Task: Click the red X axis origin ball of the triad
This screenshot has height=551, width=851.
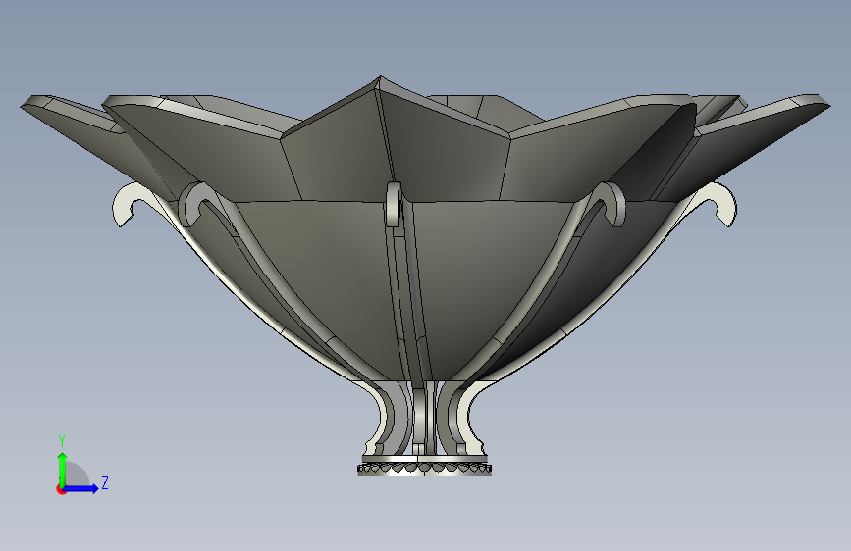Action: (x=60, y=489)
